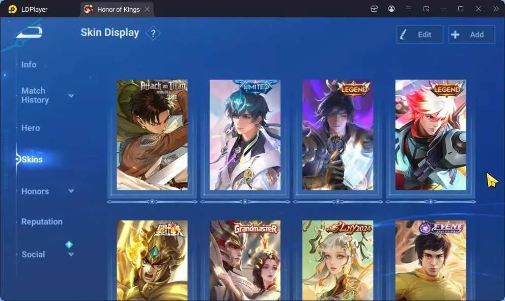Open the Honors section
The image size is (505, 301).
[35, 191]
